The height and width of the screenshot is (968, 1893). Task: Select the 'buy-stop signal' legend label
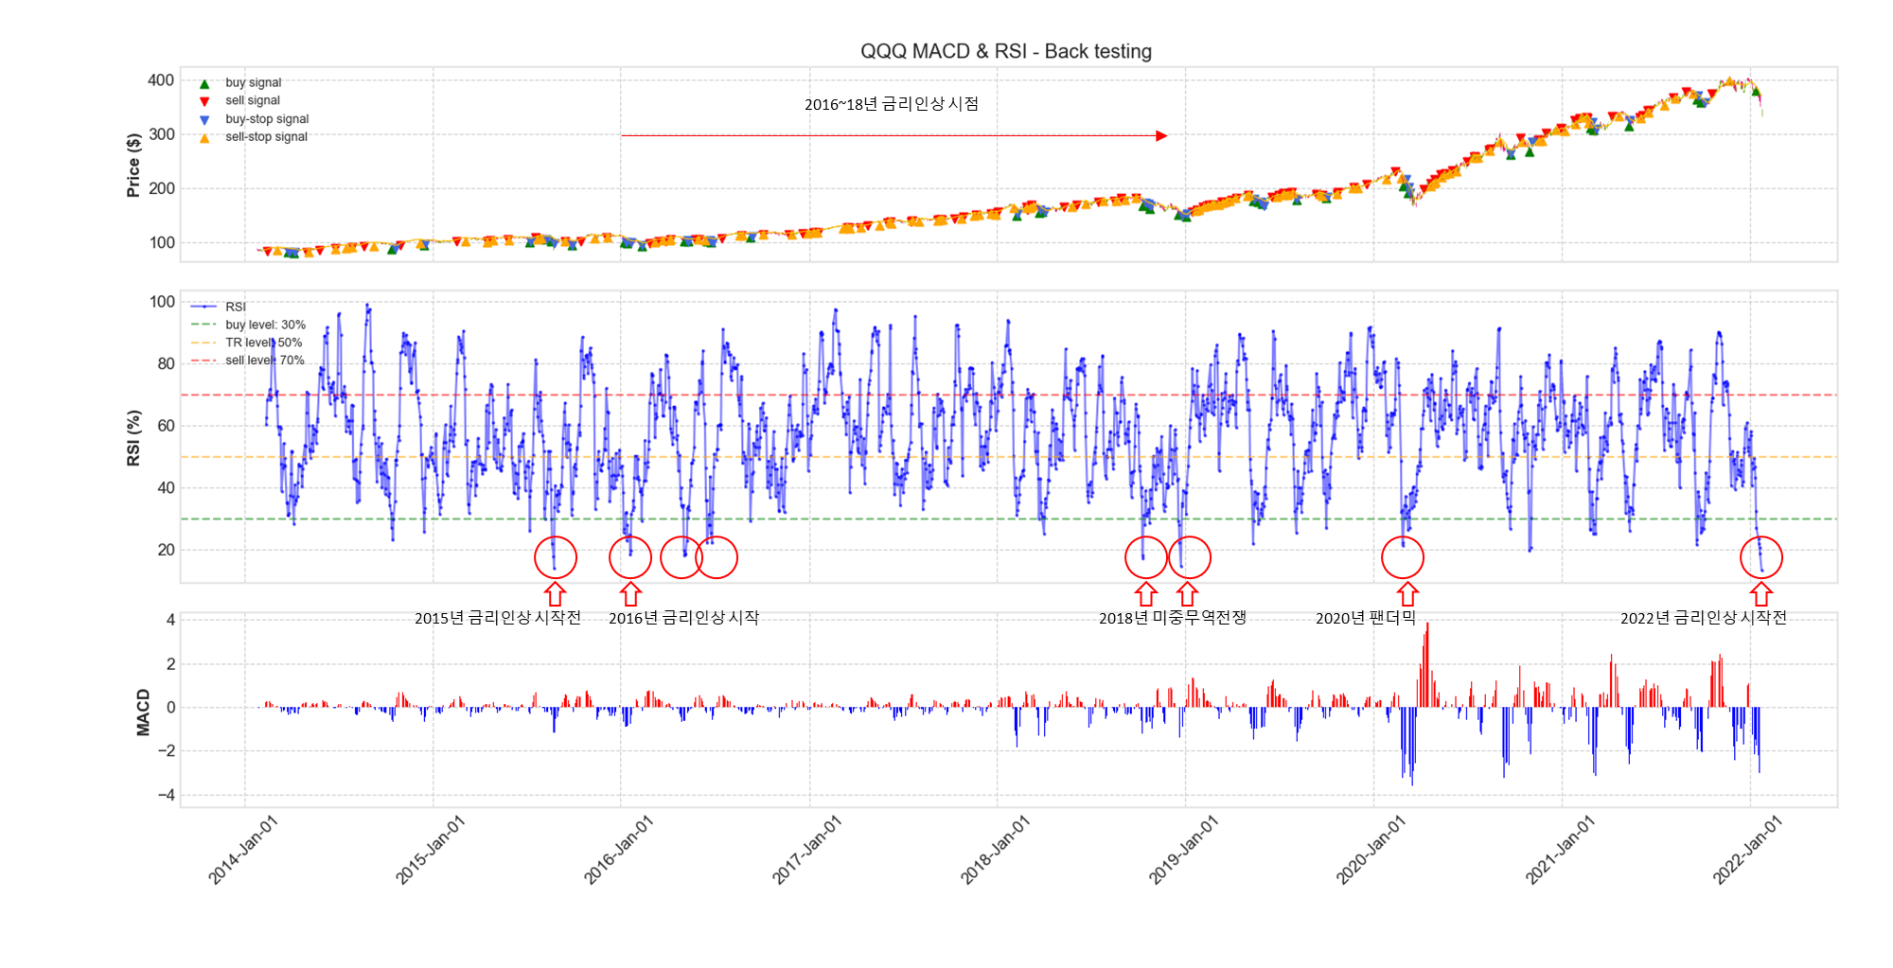(267, 119)
